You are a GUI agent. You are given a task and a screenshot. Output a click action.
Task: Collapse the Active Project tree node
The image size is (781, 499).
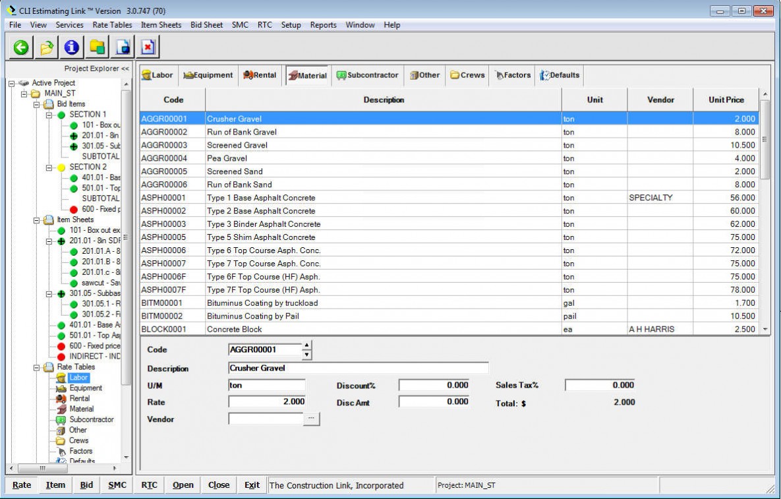pos(11,83)
